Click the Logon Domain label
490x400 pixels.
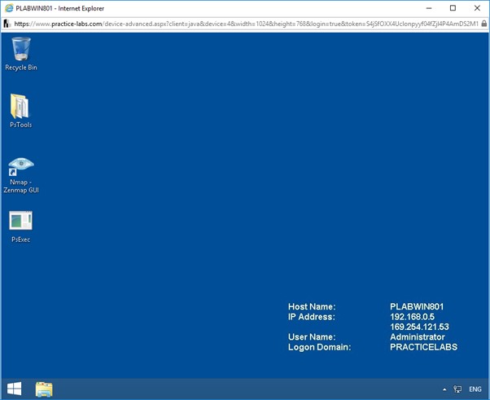(319, 347)
